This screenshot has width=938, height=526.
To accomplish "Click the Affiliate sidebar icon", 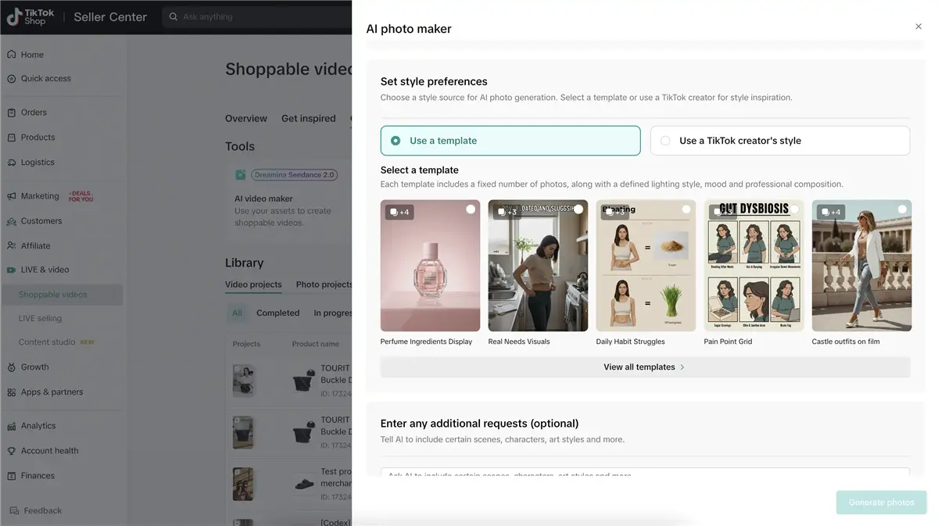I will (x=11, y=245).
